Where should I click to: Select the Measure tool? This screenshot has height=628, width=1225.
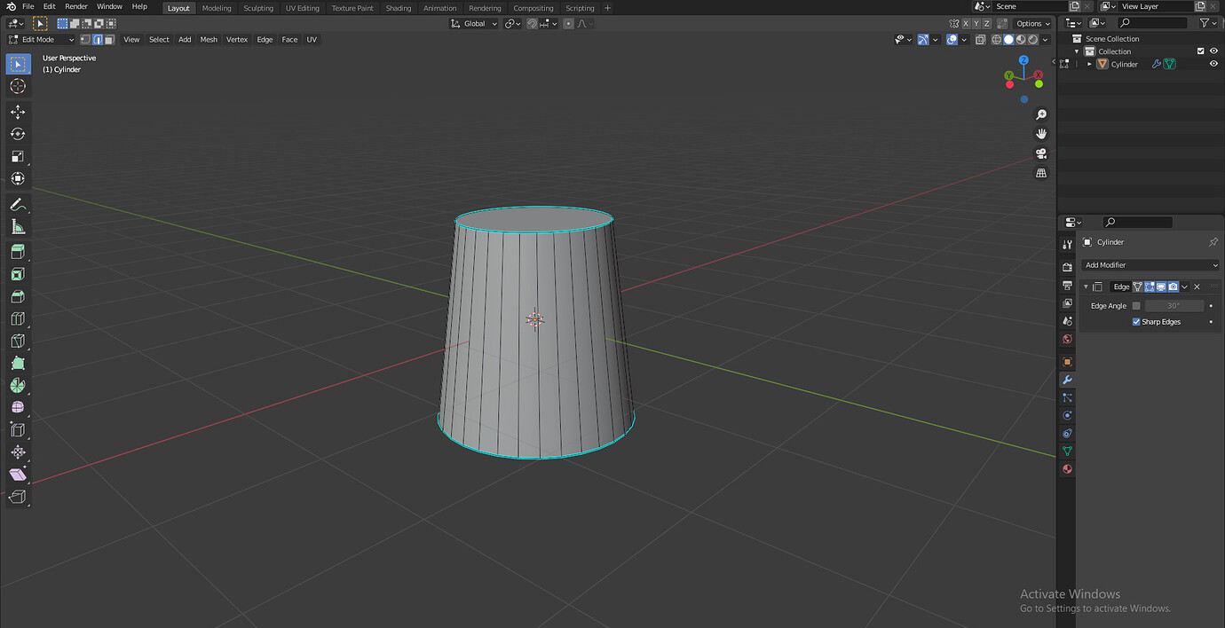[x=18, y=226]
